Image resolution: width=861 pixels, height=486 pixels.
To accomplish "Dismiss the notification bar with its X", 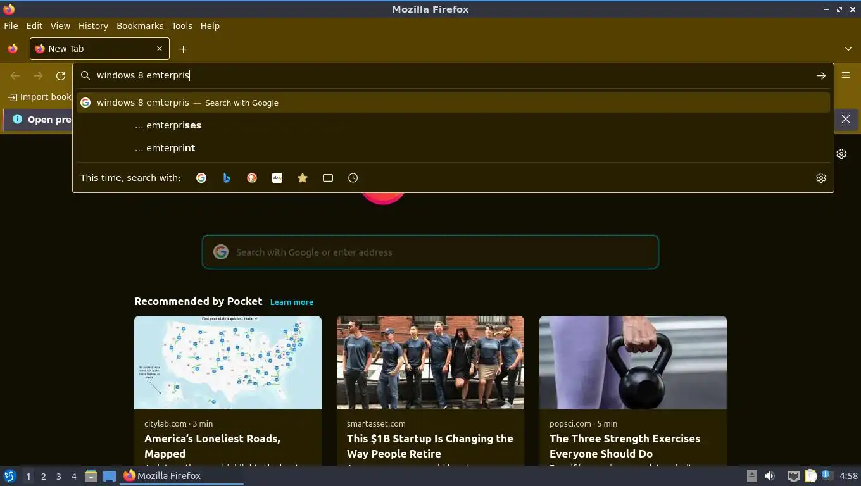I will pyautogui.click(x=846, y=119).
